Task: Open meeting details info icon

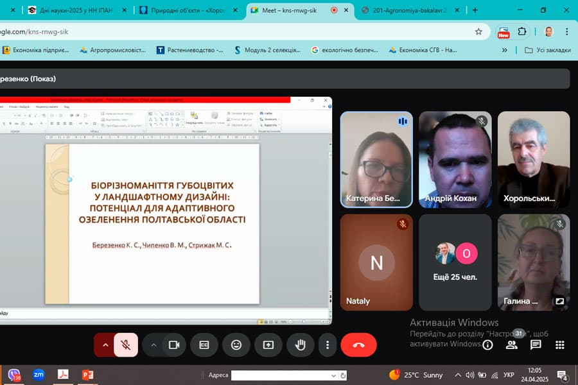Action: (x=487, y=345)
